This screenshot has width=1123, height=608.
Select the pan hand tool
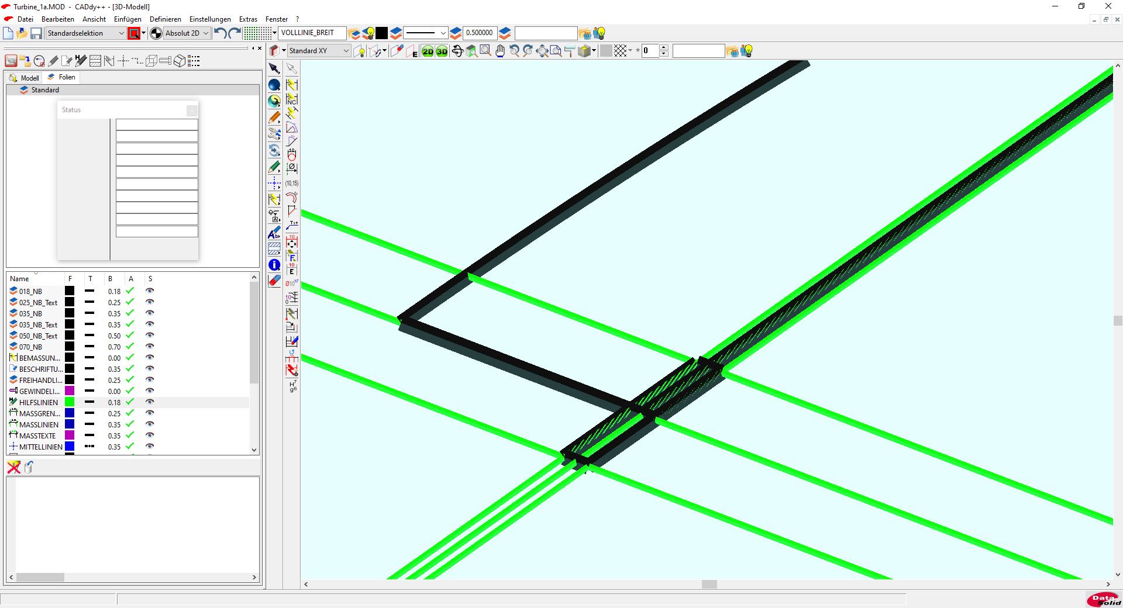coord(500,51)
